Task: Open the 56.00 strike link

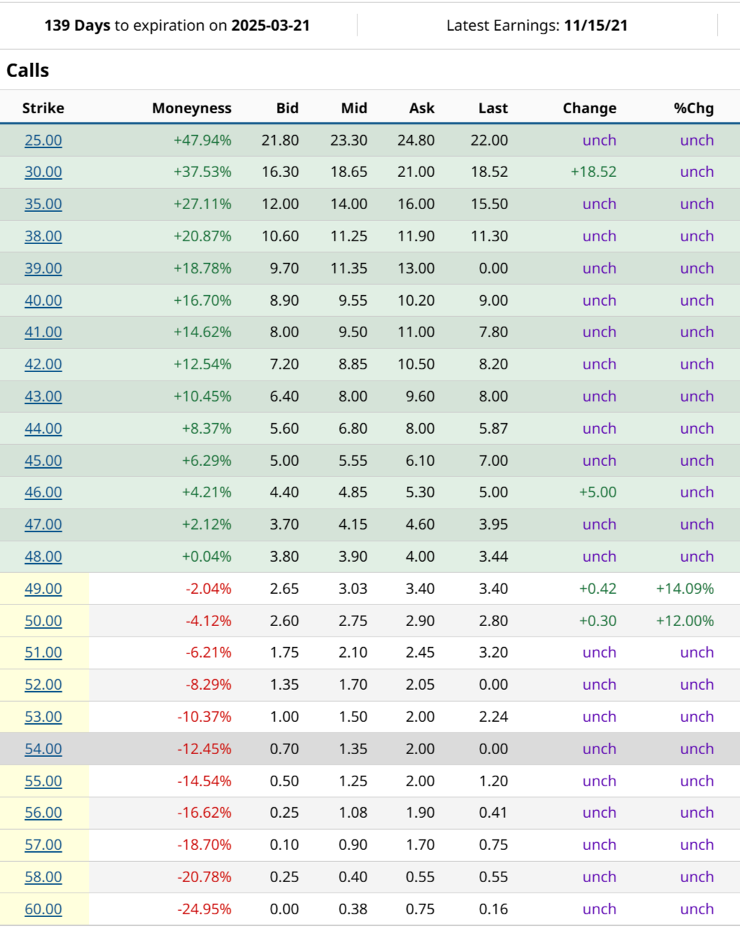Action: point(43,813)
